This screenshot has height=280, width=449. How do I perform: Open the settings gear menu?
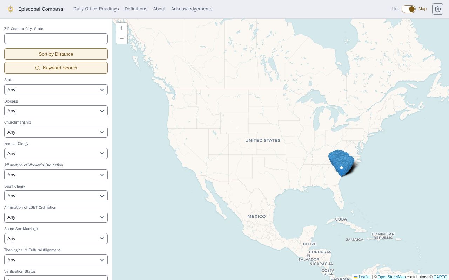(x=438, y=9)
